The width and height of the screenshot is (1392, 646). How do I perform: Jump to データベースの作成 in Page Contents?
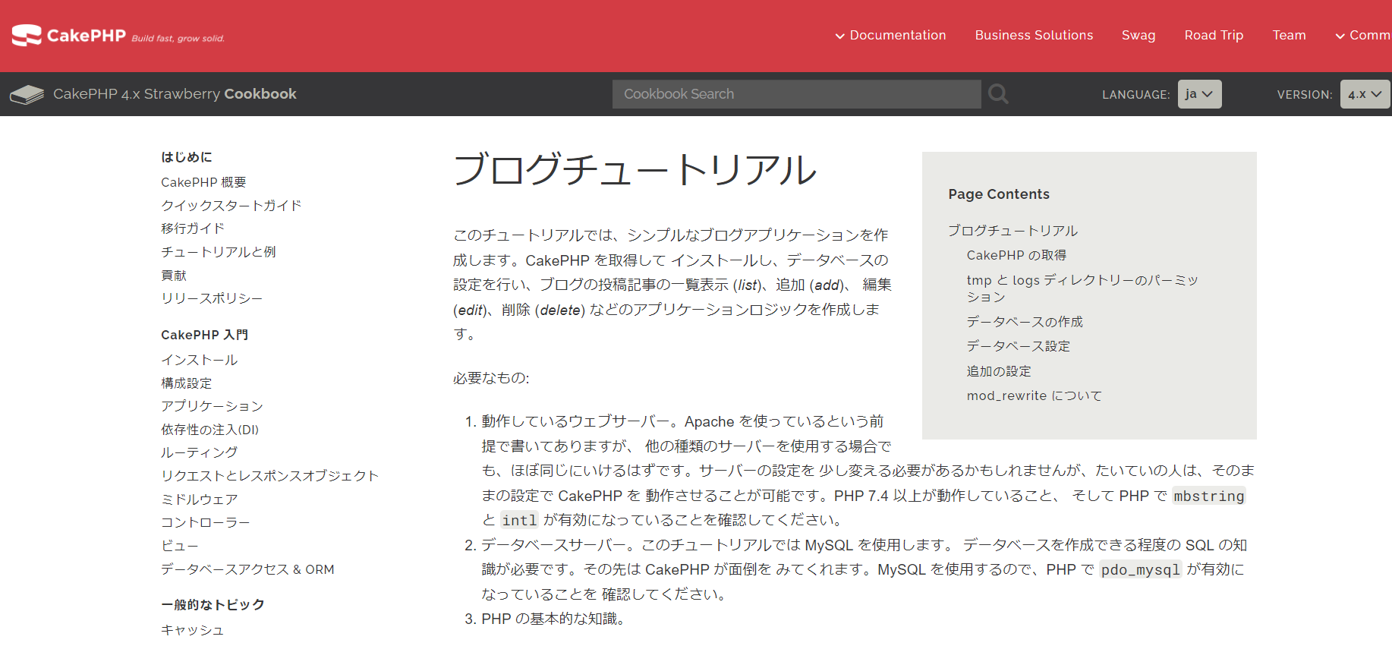[1025, 322]
